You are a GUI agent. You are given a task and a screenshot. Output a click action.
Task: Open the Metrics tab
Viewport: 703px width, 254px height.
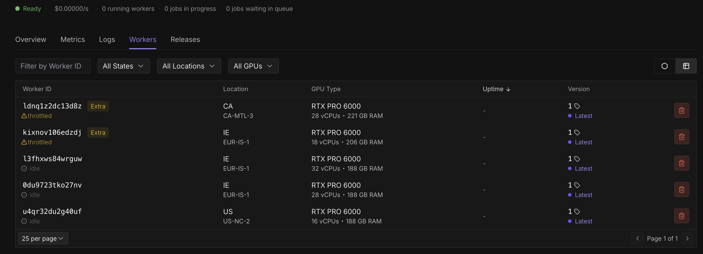coord(73,40)
